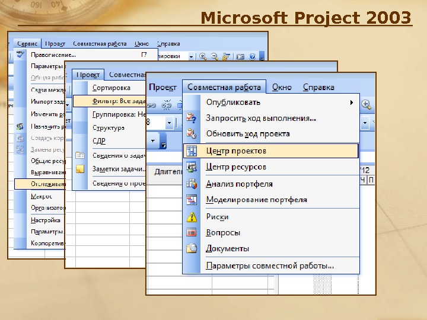
Task: Click the toolbar options overflow button in back window
Action: click(x=262, y=56)
